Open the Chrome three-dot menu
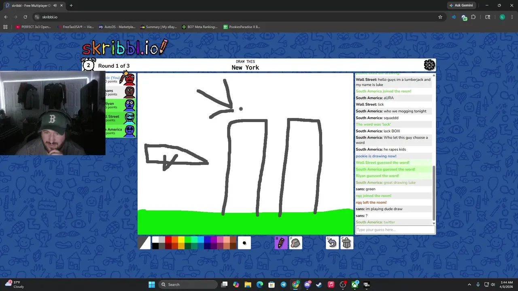The image size is (518, 291). click(512, 17)
